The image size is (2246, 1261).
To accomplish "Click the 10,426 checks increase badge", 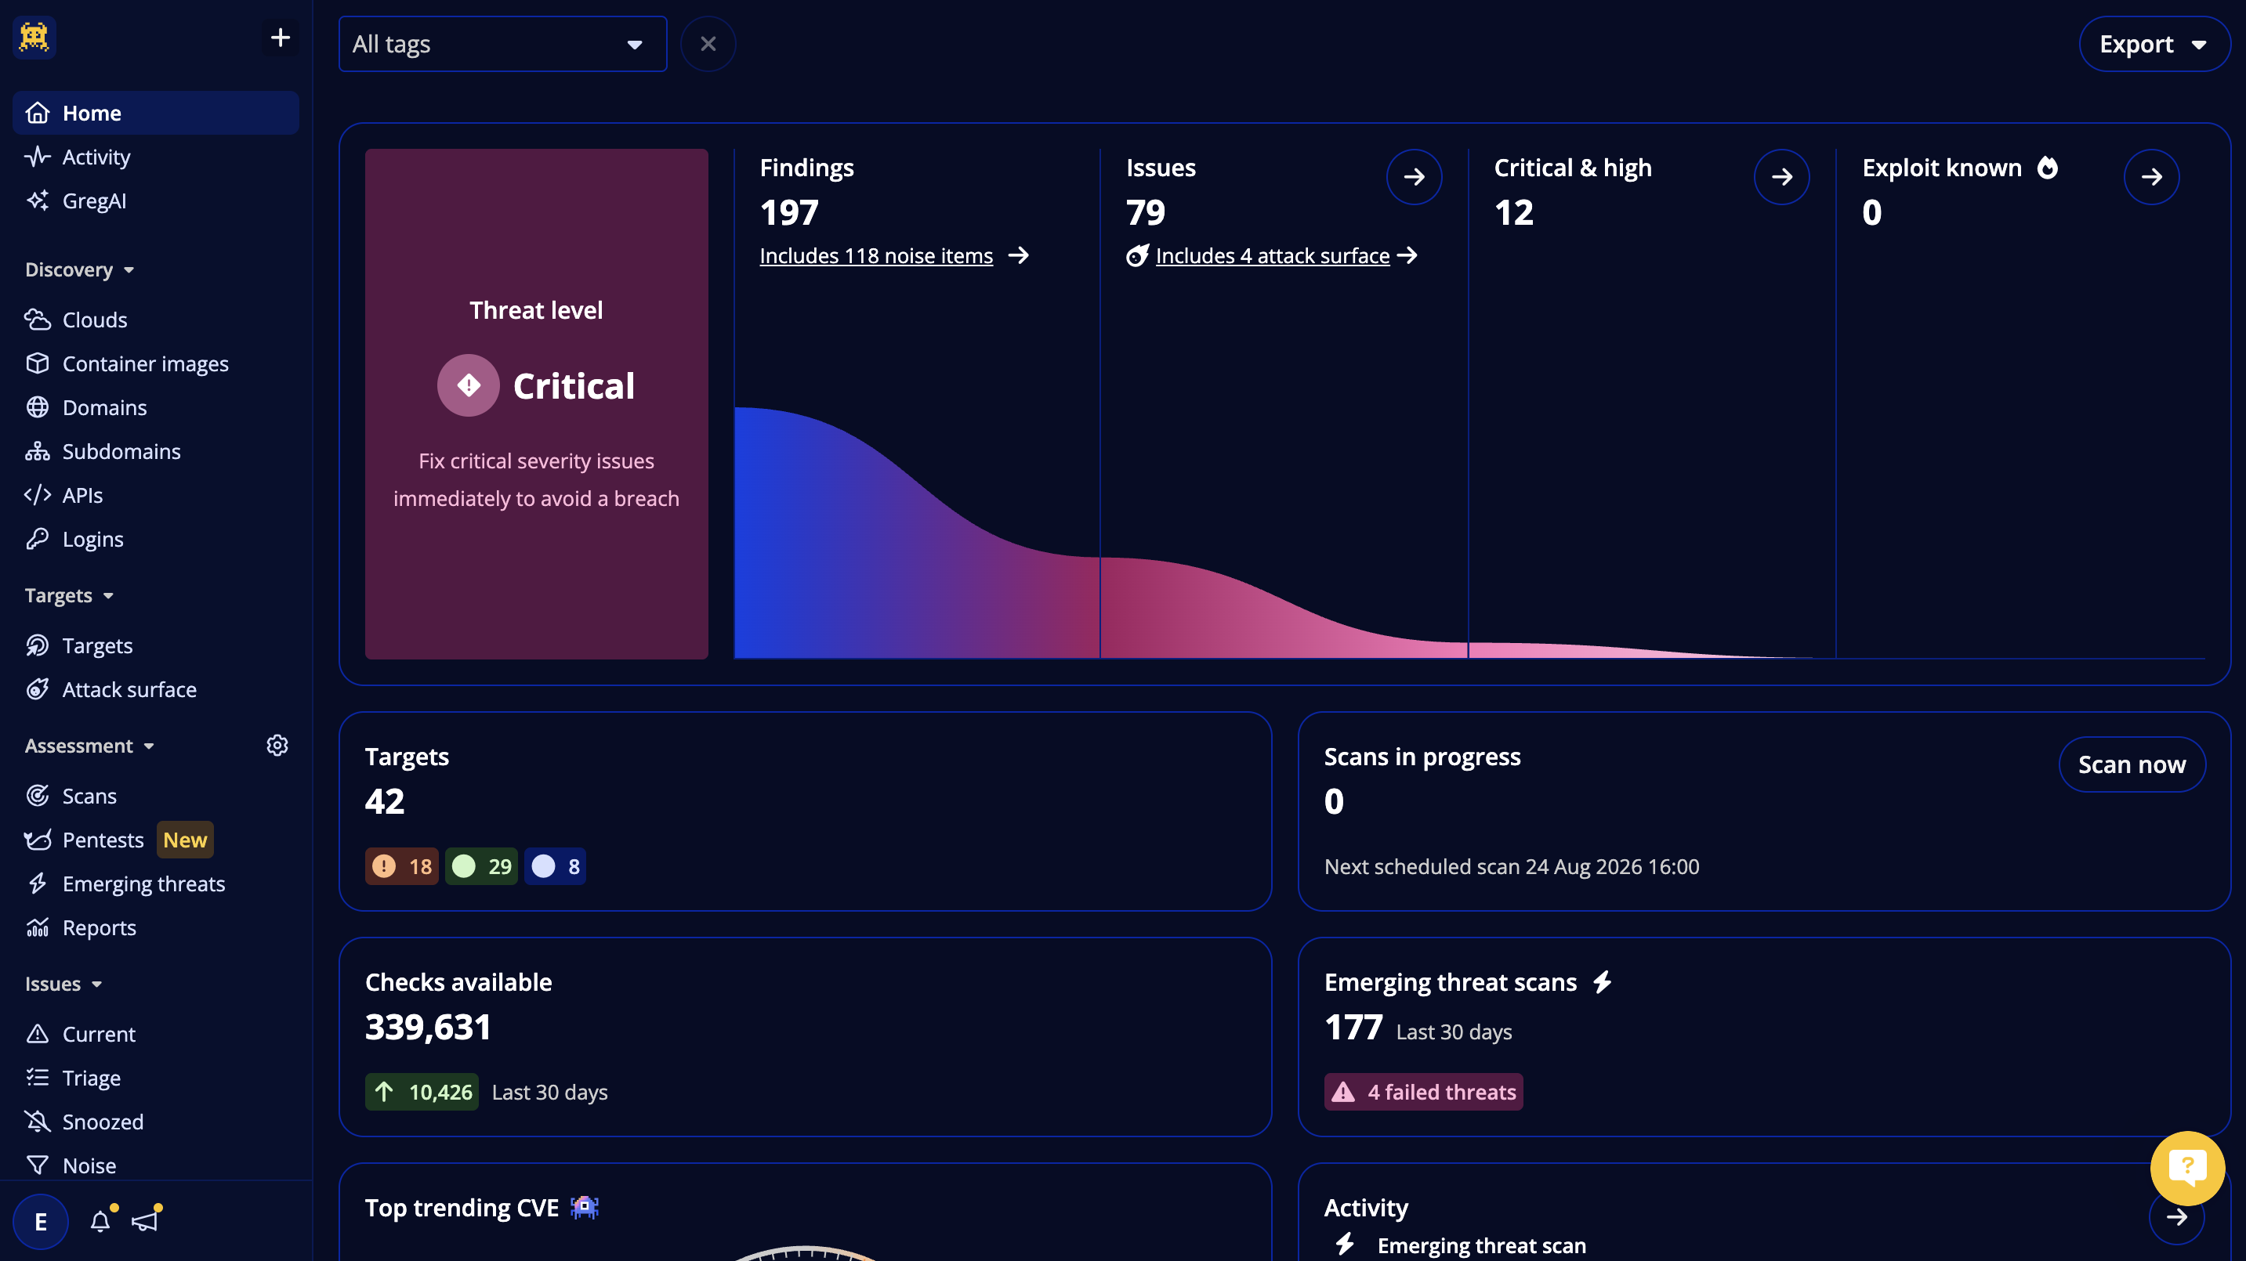I will click(422, 1092).
